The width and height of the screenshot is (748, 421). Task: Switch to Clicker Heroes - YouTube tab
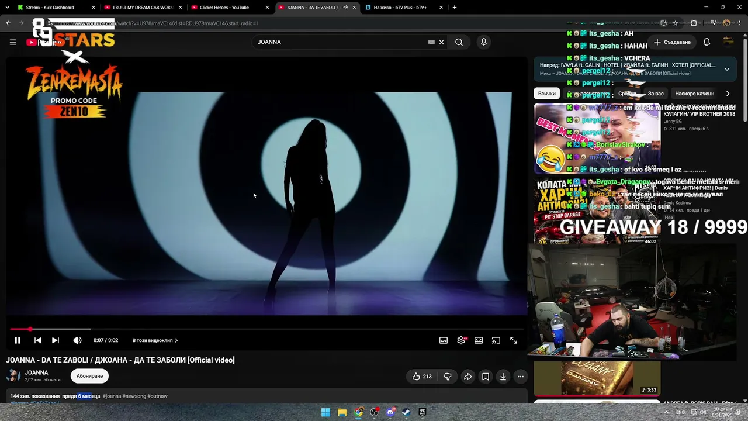point(228,8)
